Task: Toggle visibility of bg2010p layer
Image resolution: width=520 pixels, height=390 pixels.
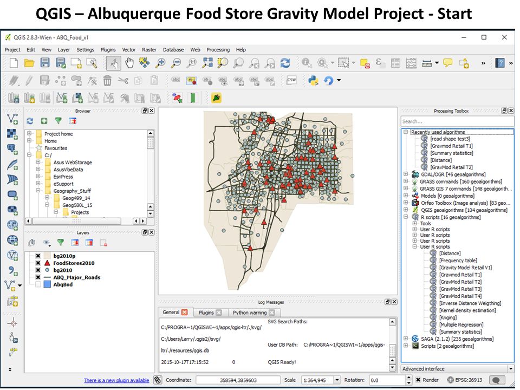Action: pyautogui.click(x=38, y=256)
